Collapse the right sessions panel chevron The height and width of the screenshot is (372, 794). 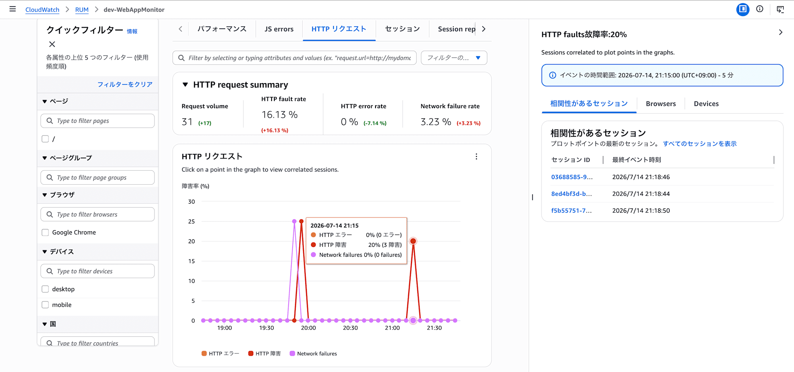point(781,32)
